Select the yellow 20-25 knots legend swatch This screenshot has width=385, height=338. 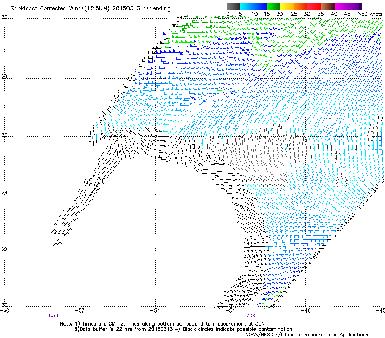[x=287, y=6]
